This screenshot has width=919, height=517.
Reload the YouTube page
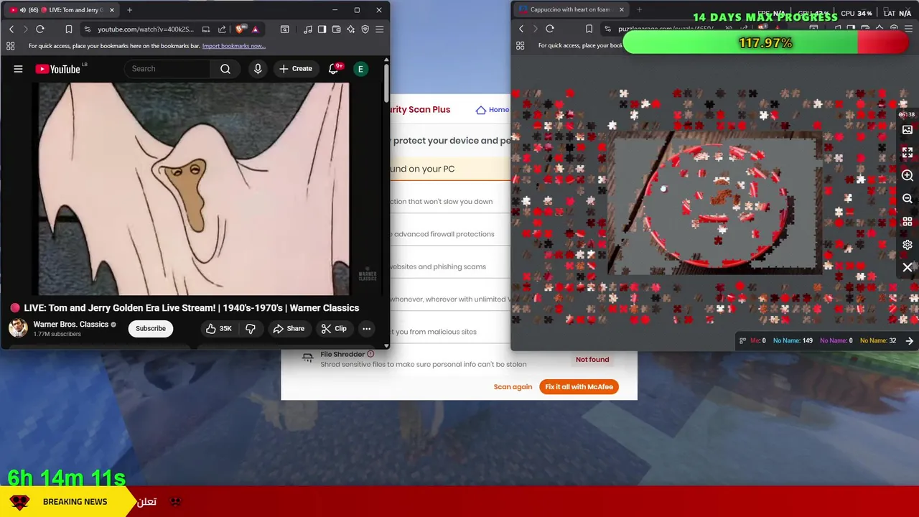pos(40,29)
